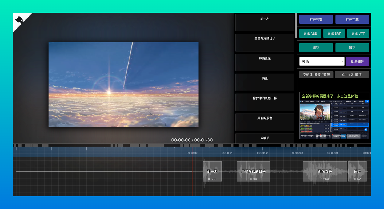
Task: Edit the 美丽的景色 subtitle list entry
Action: click(265, 122)
